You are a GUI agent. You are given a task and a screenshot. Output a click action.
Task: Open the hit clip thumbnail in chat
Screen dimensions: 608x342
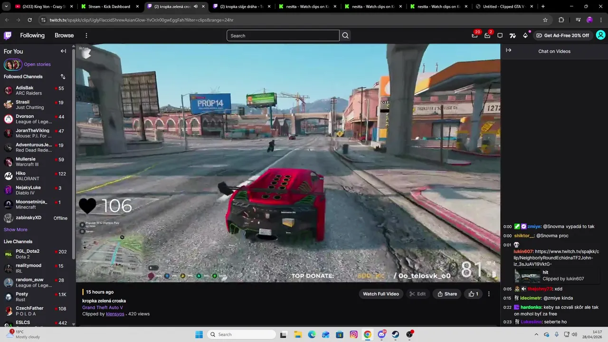528,275
